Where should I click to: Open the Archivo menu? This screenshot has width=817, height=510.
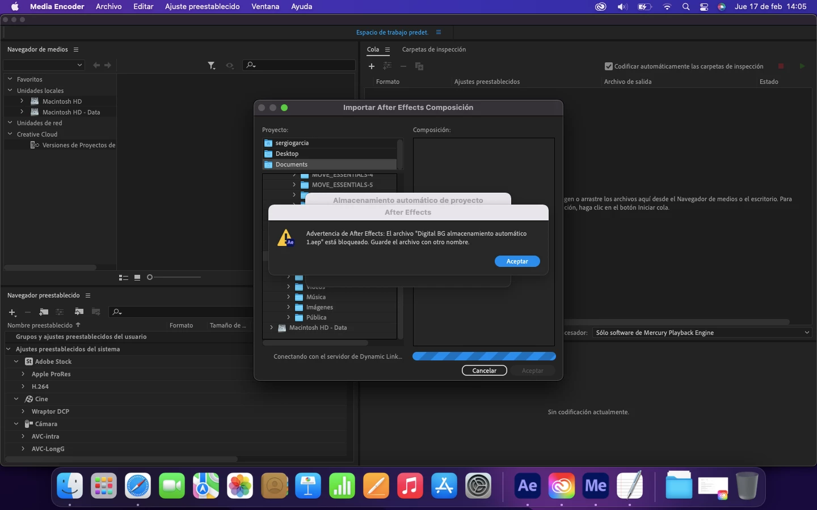point(109,7)
